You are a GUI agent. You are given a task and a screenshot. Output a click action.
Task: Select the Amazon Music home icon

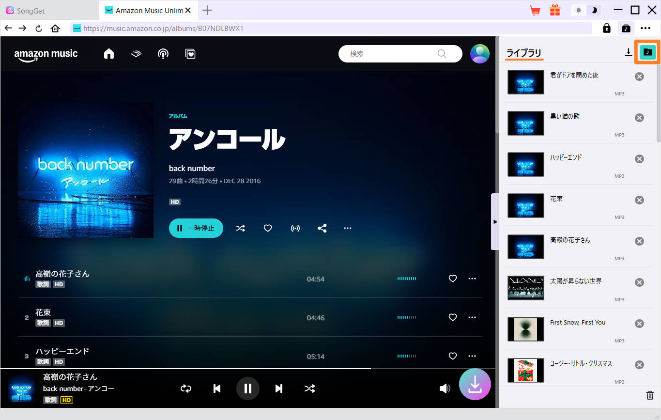[108, 54]
